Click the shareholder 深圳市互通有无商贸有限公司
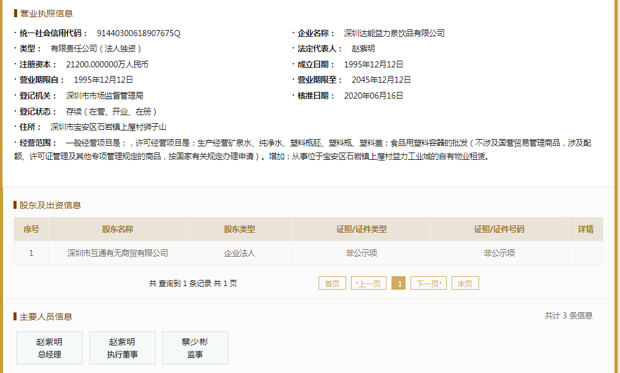The height and width of the screenshot is (373, 620). (118, 253)
